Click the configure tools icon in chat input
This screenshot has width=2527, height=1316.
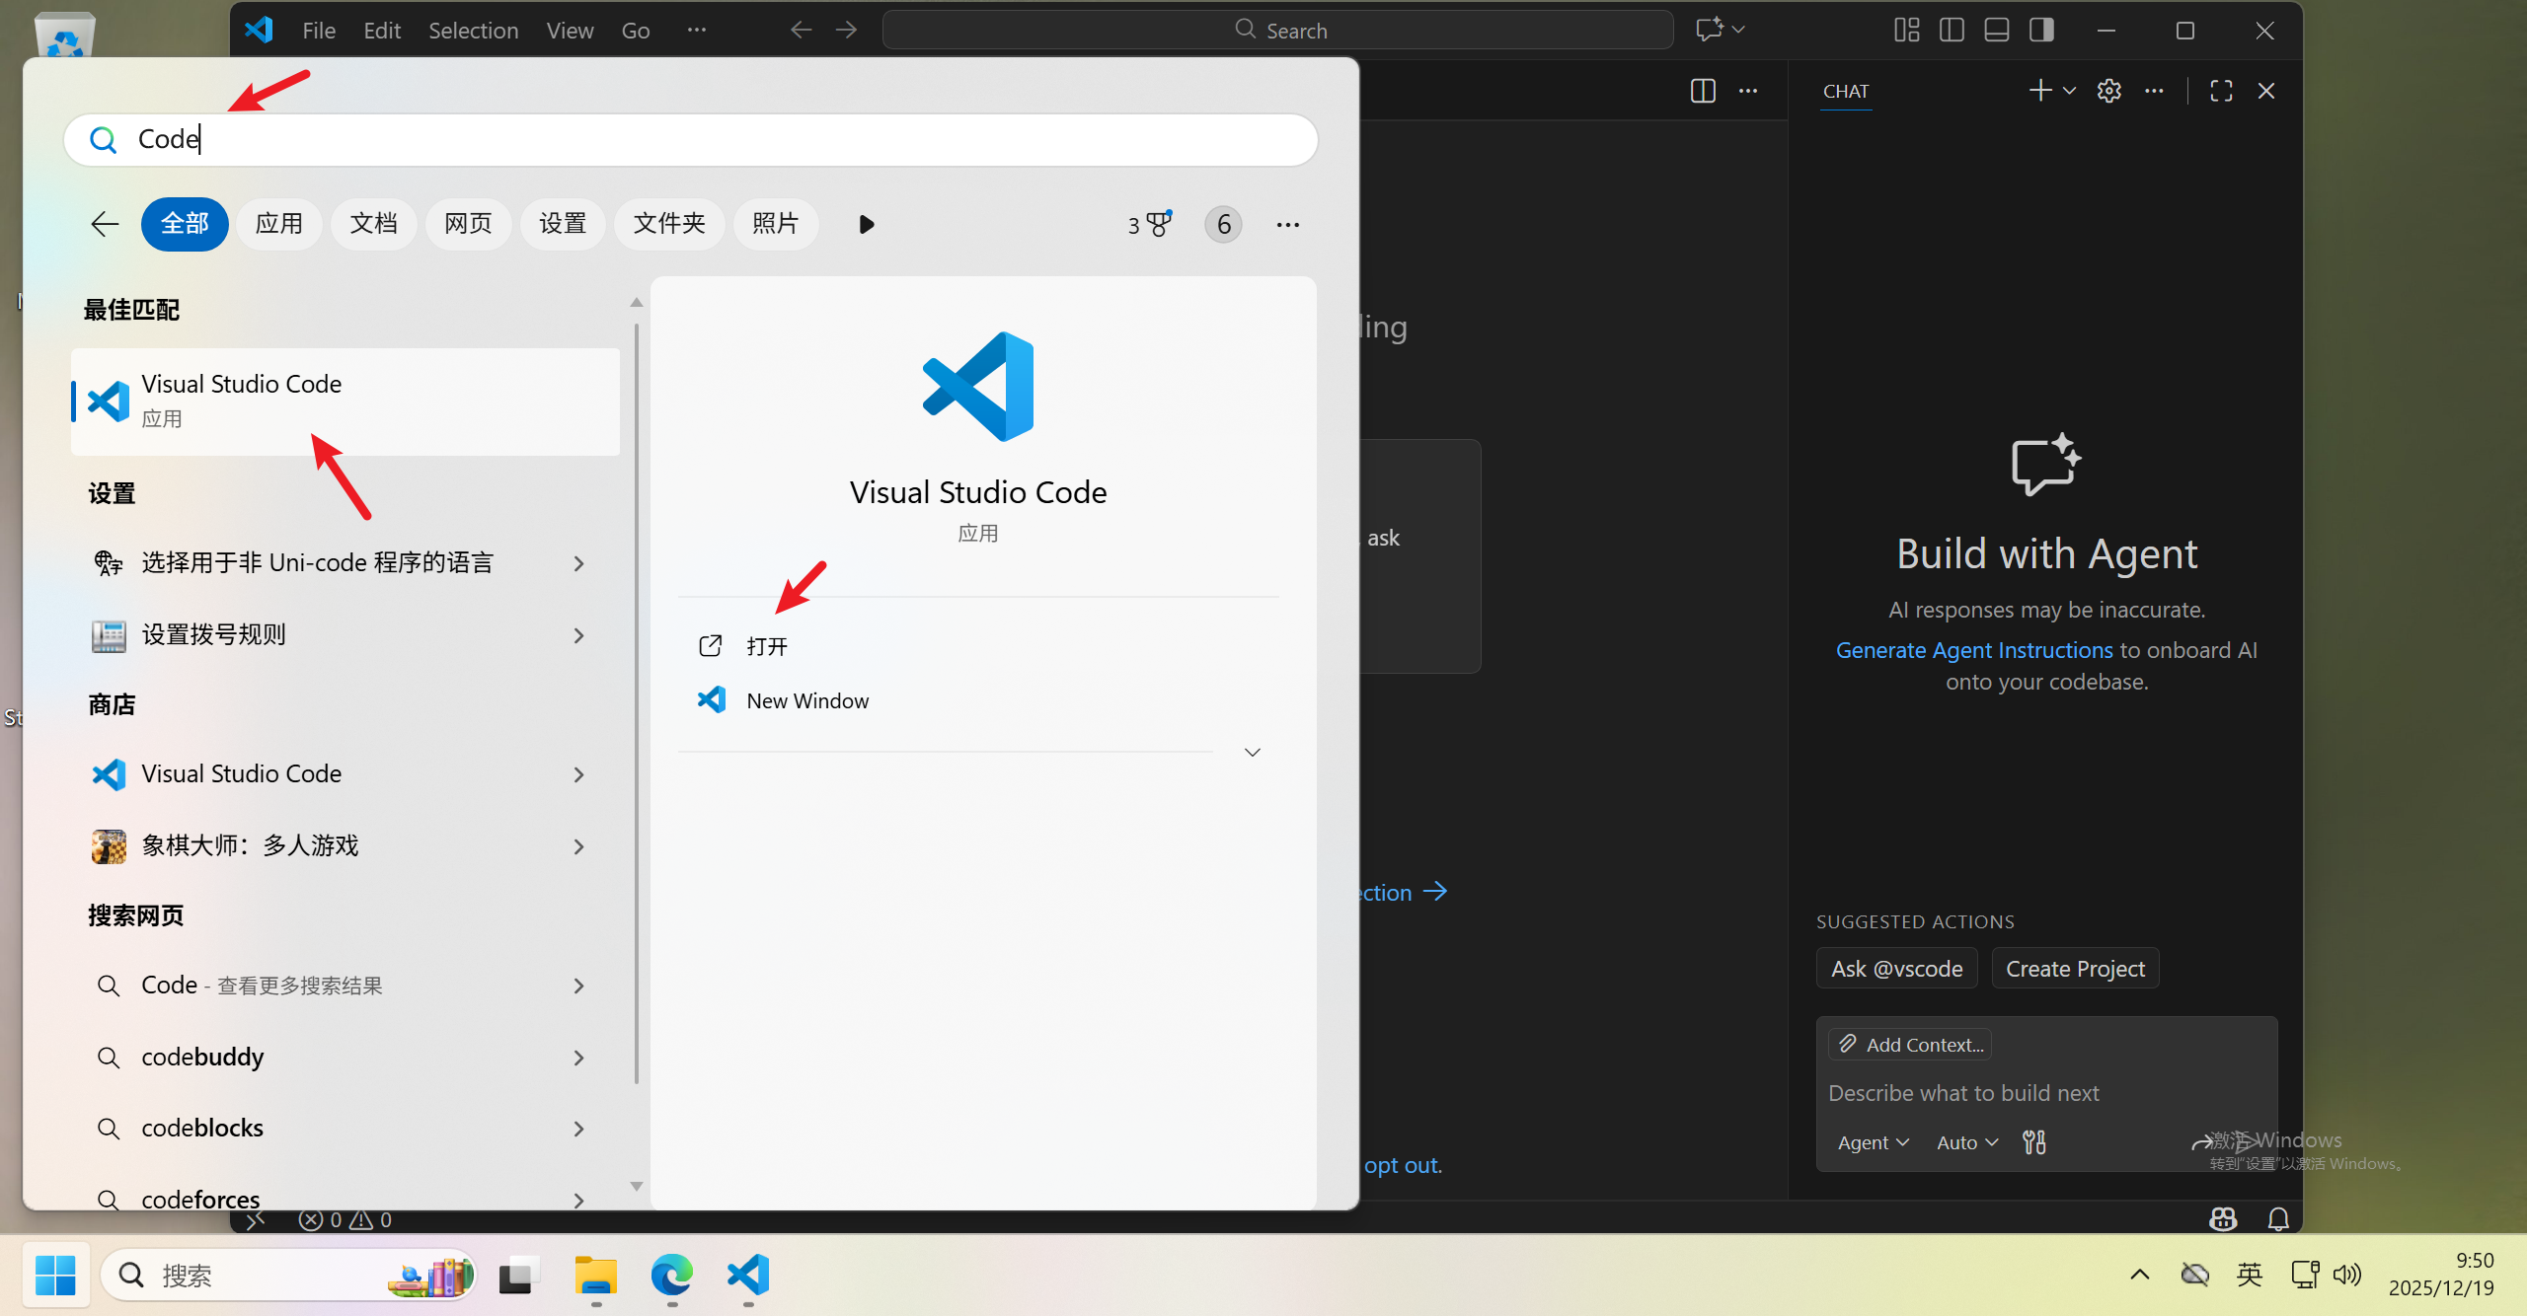tap(2034, 1142)
